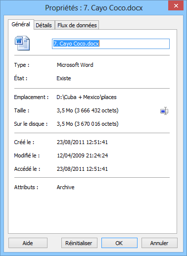Confirm with the OK button

pyautogui.click(x=119, y=243)
